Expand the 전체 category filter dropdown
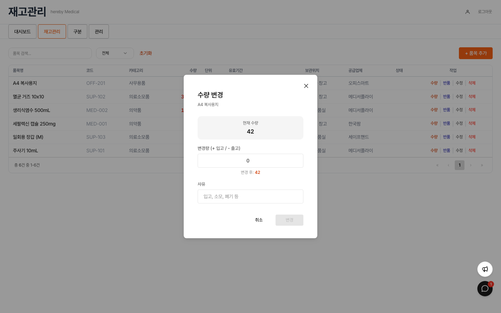Viewport: 501px width, 313px height. pos(115,53)
